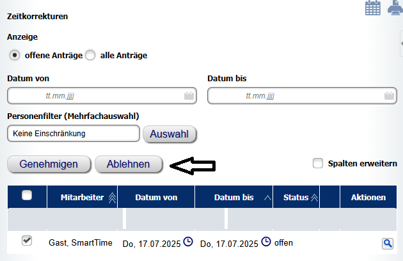Uncheck the Gast, SmartTime row checkbox
The width and height of the screenshot is (403, 261).
(x=27, y=241)
